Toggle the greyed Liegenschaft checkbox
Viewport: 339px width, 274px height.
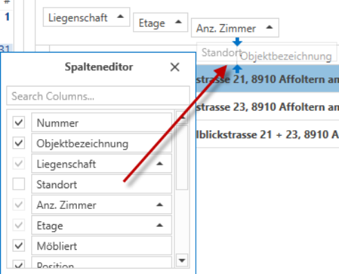pyautogui.click(x=19, y=164)
